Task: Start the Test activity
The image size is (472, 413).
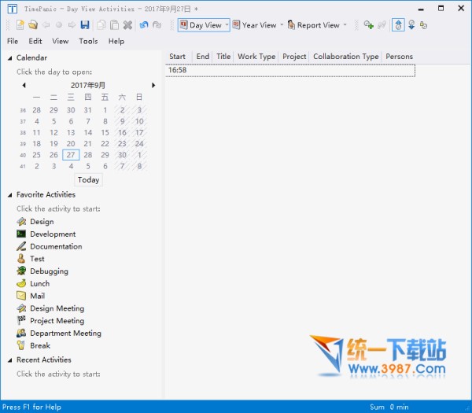Action: click(x=31, y=259)
